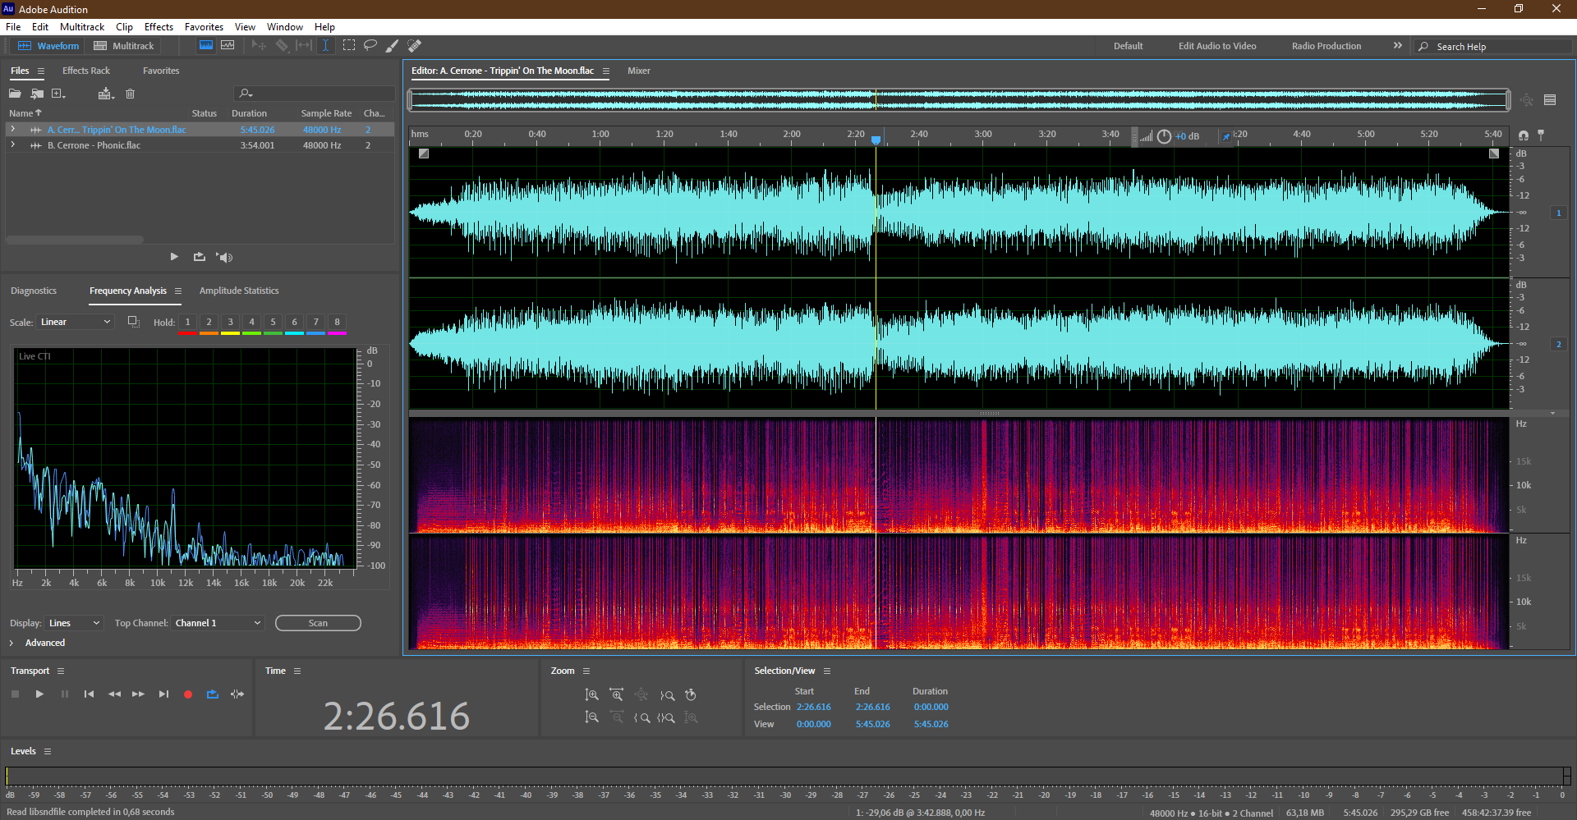Toggle Spectral Pitch Display button
Viewport: 1577px width, 820px height.
click(x=228, y=46)
